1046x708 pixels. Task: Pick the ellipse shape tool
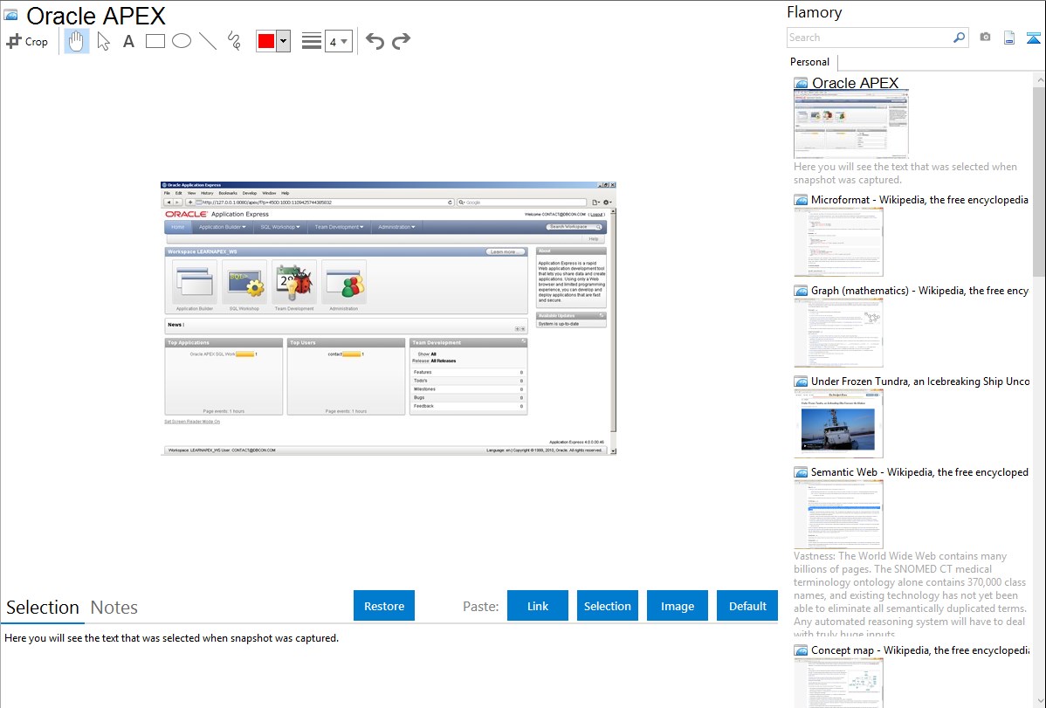[182, 41]
